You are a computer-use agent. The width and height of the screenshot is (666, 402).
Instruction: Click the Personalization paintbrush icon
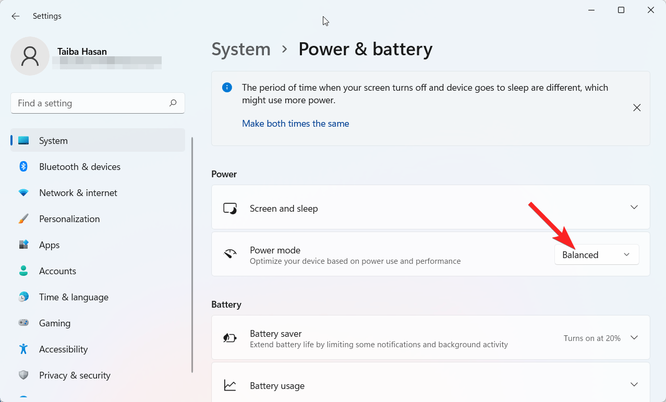point(23,218)
